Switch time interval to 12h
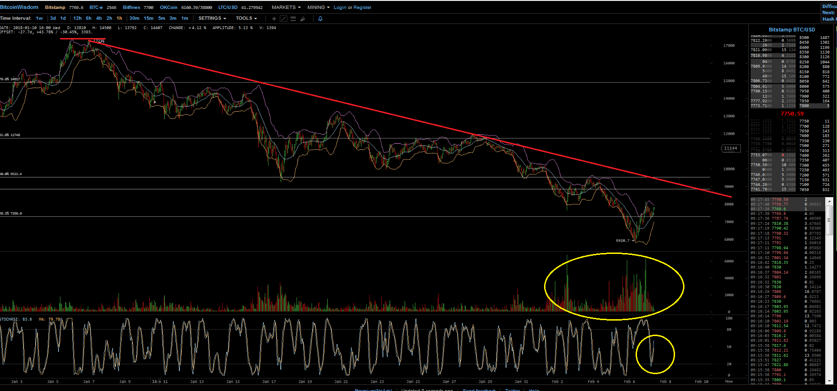This screenshot has width=837, height=391. [77, 18]
